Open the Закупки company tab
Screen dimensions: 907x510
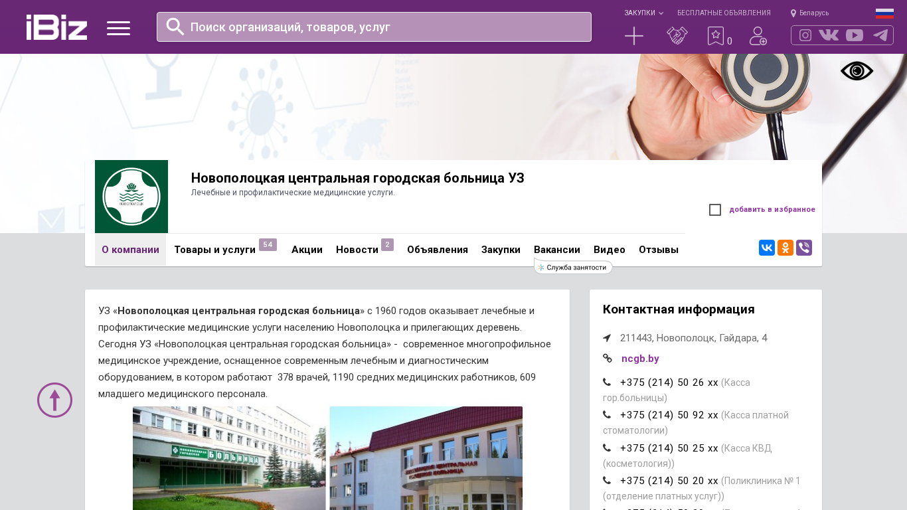point(501,250)
